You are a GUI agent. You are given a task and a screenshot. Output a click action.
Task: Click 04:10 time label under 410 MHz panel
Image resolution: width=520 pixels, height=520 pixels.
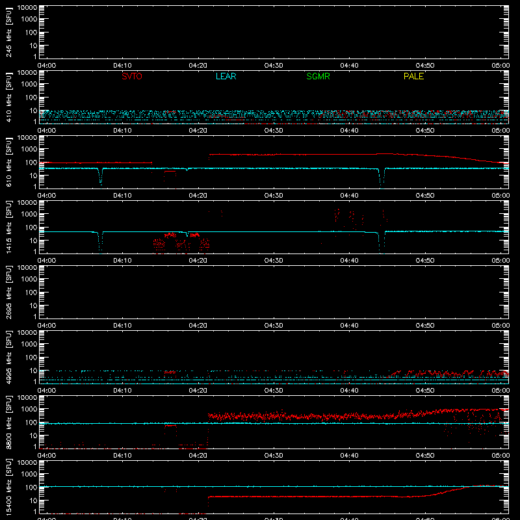pos(122,131)
